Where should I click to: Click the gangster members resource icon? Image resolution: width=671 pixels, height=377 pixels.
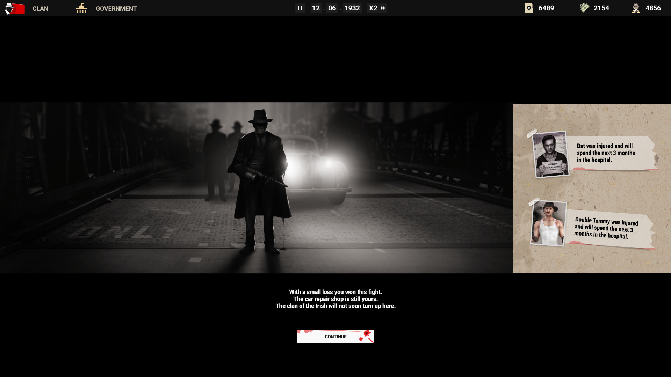pos(636,8)
